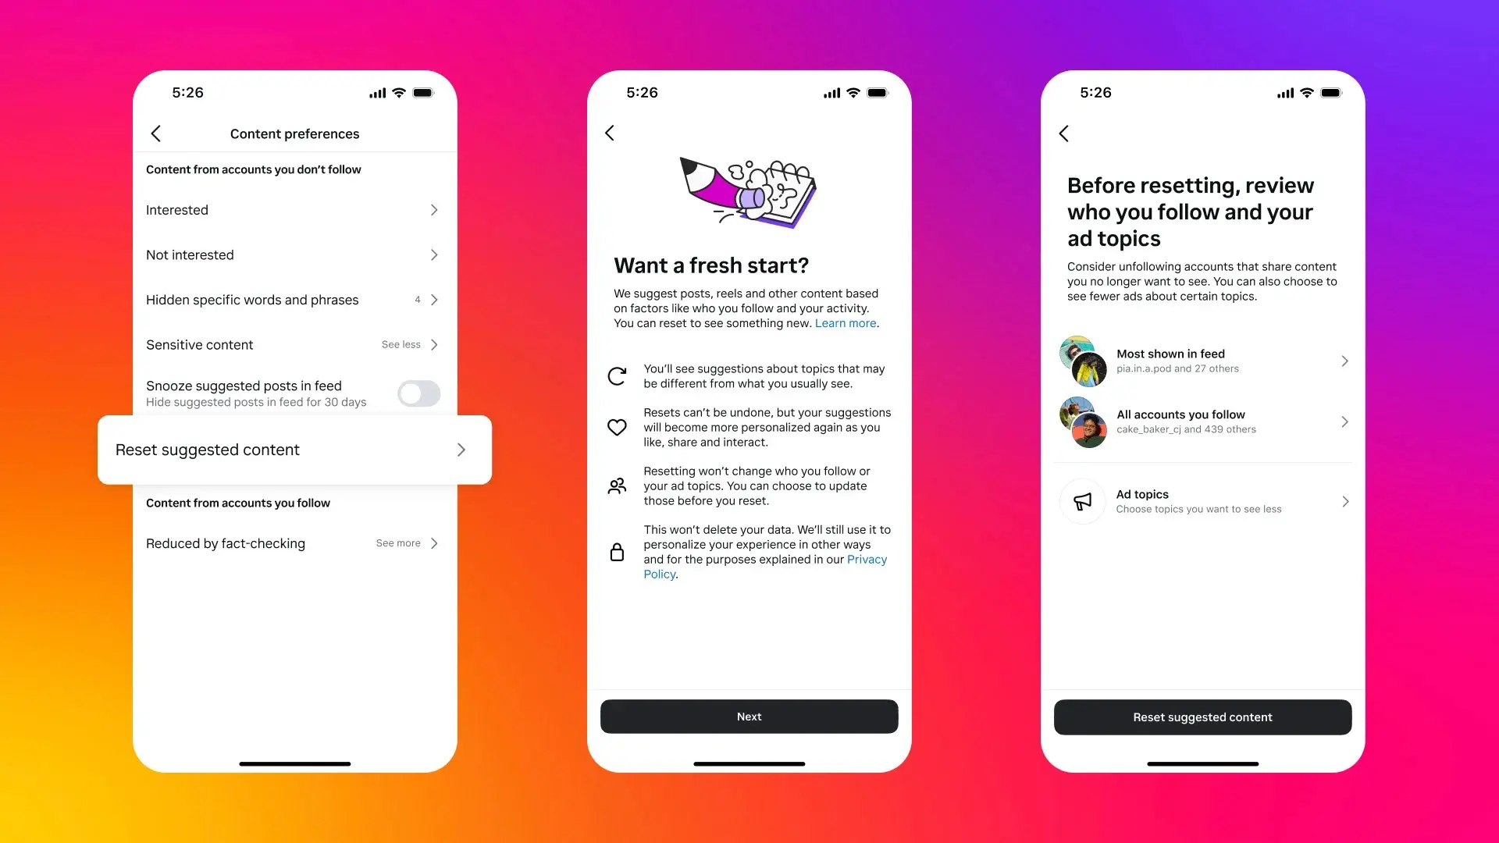
Task: Tap Reset suggested content in first screen
Action: coord(294,449)
